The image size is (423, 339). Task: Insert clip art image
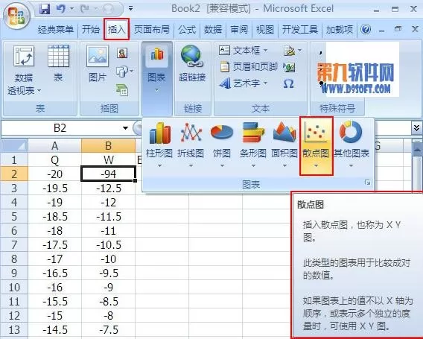tap(122, 53)
